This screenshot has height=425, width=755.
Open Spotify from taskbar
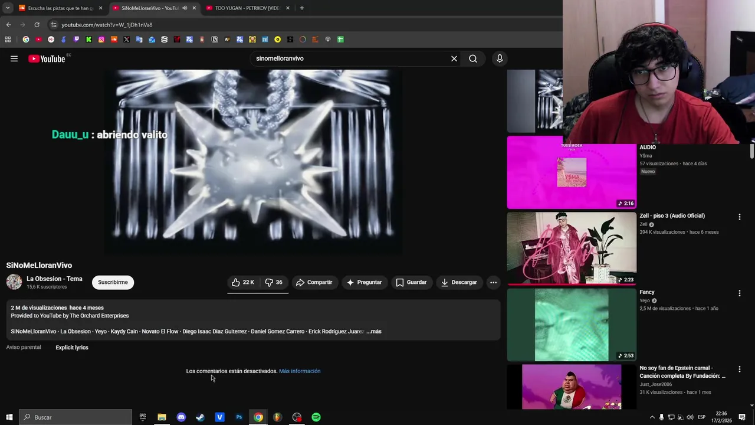(x=316, y=417)
